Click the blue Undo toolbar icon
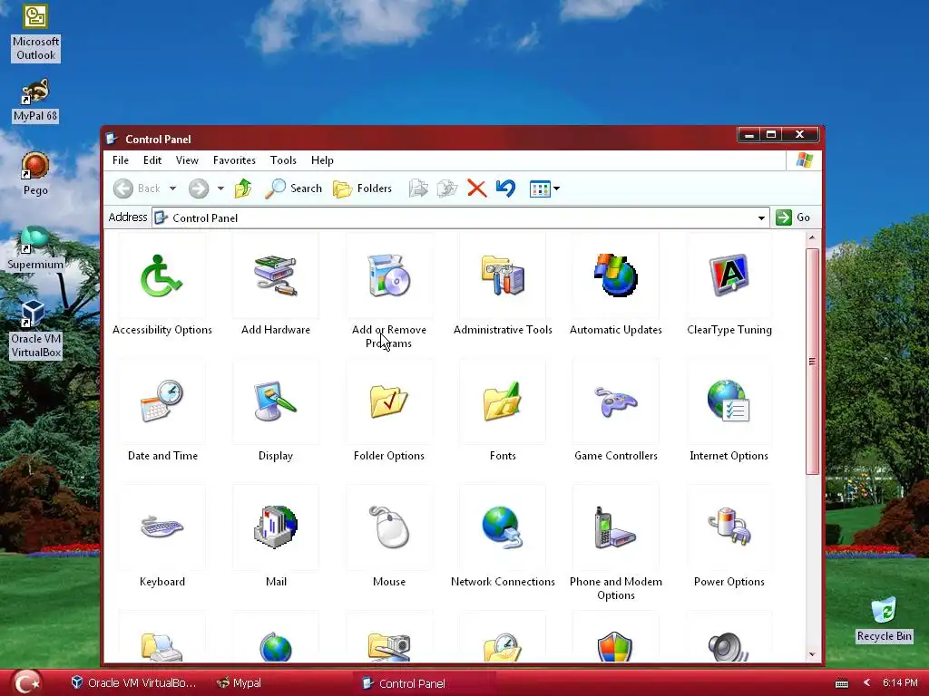Viewport: 929px width, 696px height. click(x=505, y=188)
